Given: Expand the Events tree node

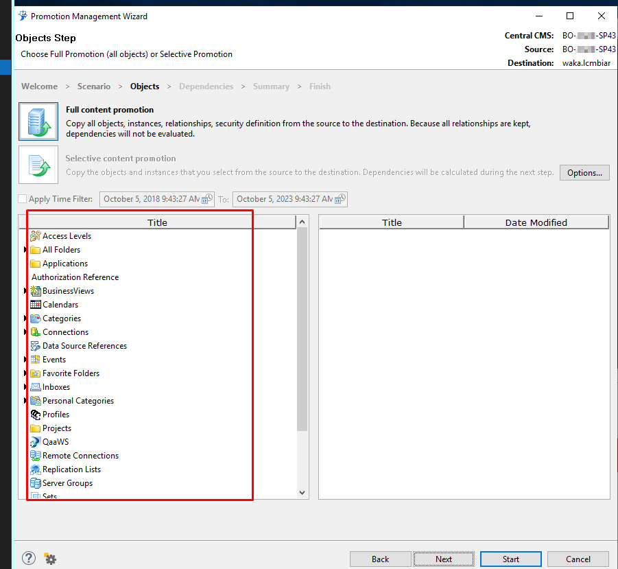Looking at the screenshot, I should click(25, 360).
